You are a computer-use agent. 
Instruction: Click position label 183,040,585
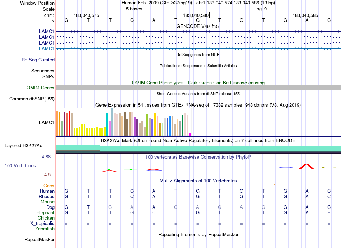[305, 15]
